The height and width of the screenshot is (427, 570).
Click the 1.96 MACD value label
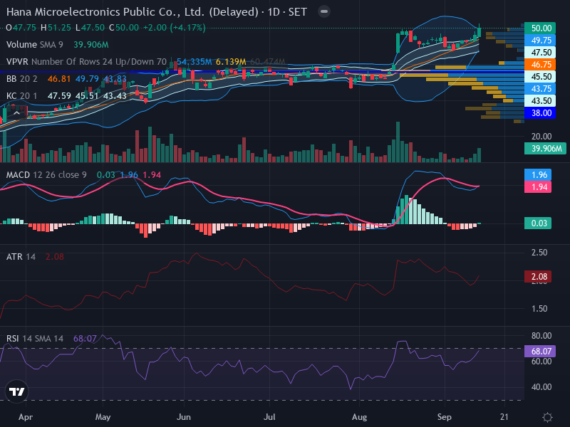pos(538,174)
